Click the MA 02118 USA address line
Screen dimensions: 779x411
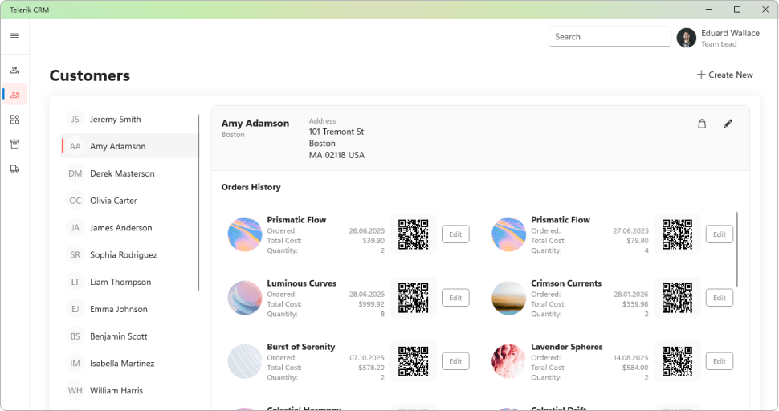click(336, 155)
